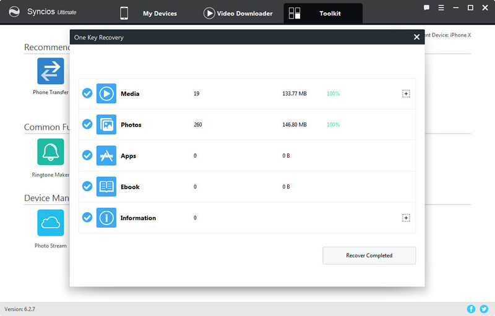Open Phone Transfer tool
Screen dimensions: 495x316
pos(51,71)
